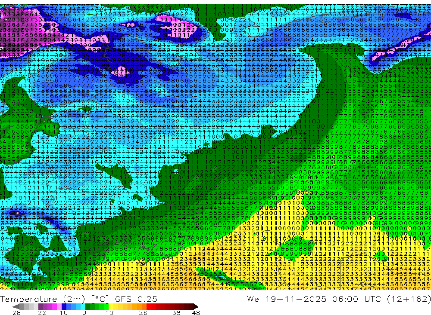Image resolution: width=431 pixels, height=315 pixels.
Task: Click the gray left arrow end of color bar
Action: click(16, 306)
